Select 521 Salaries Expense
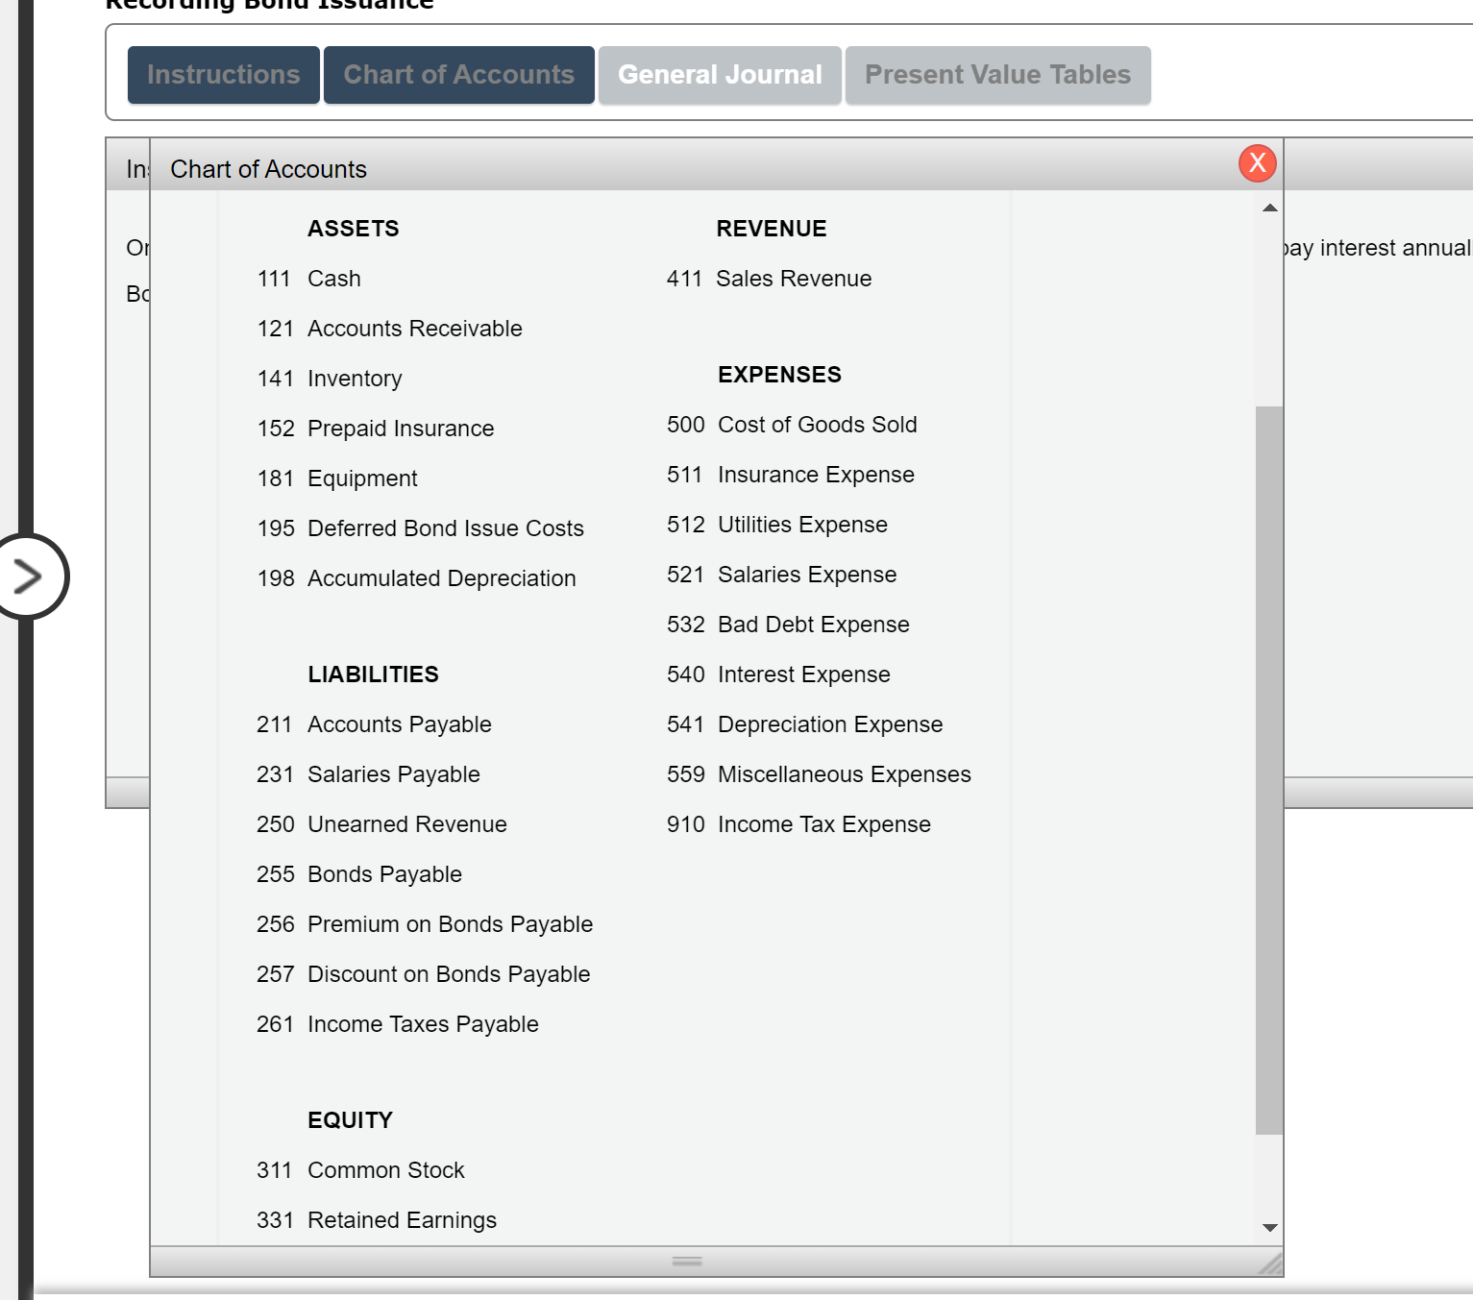 tap(782, 575)
